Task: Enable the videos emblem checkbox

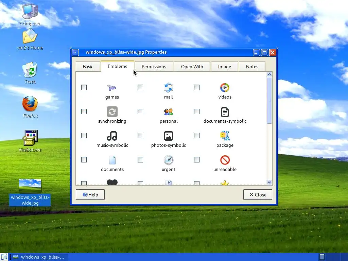Action: [197, 87]
